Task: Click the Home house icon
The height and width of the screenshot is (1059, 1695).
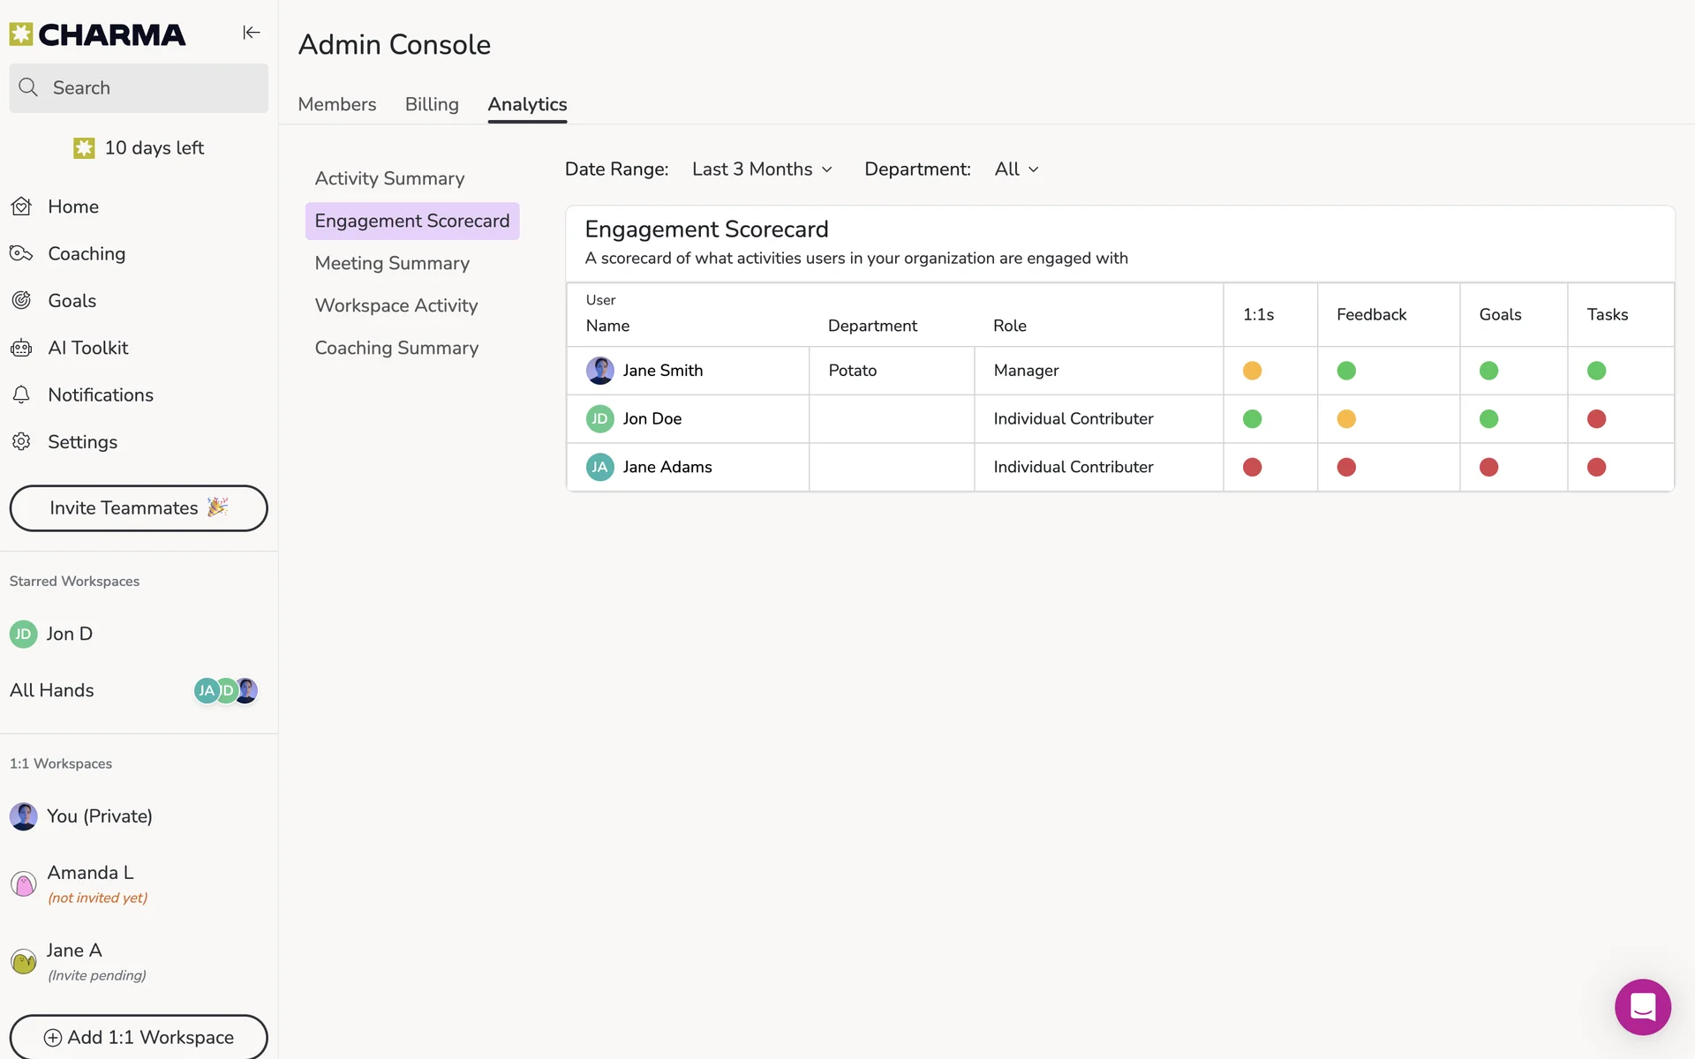Action: point(21,207)
